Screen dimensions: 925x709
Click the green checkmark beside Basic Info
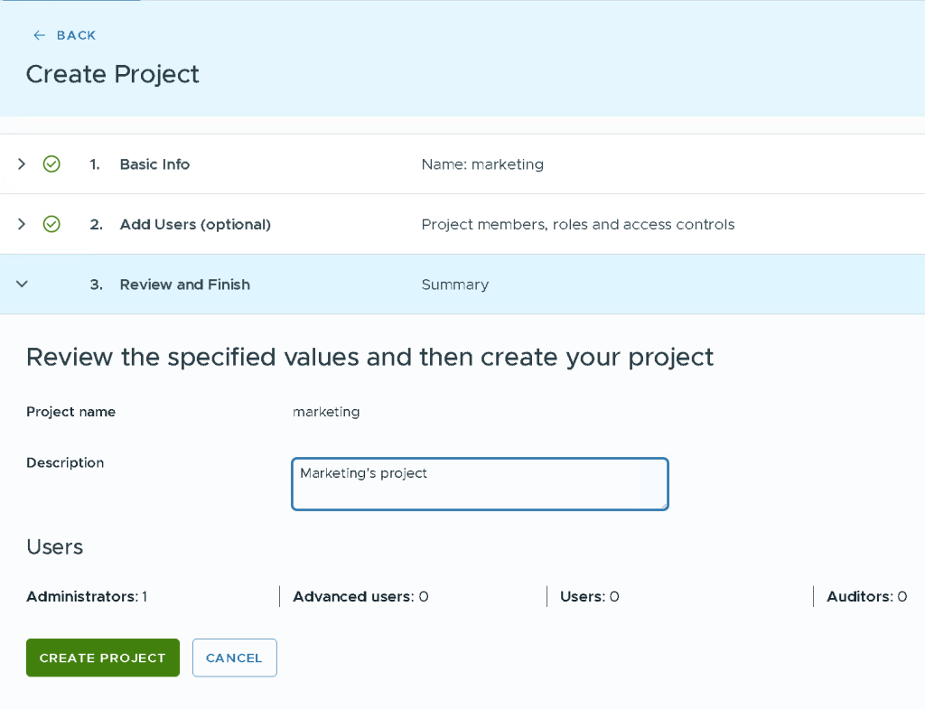pos(51,164)
